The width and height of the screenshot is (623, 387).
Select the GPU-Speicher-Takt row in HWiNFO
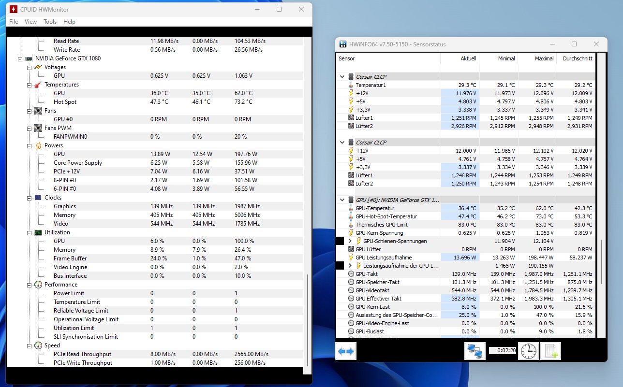[x=465, y=282]
